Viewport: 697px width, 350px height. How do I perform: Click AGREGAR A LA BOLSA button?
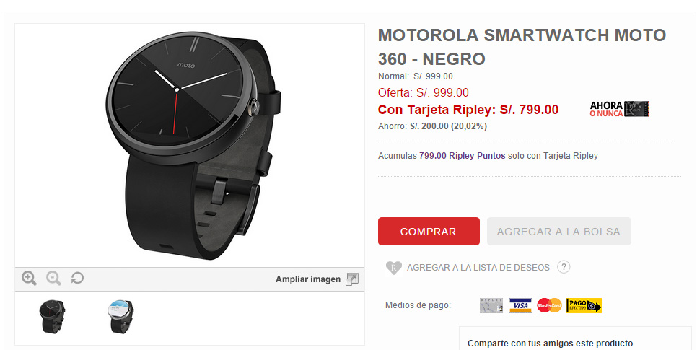558,231
